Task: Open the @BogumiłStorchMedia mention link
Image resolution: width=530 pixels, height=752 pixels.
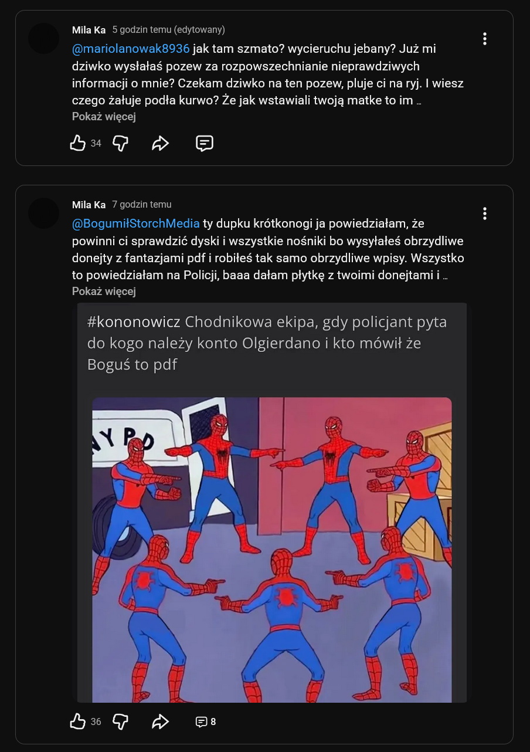Action: (136, 223)
